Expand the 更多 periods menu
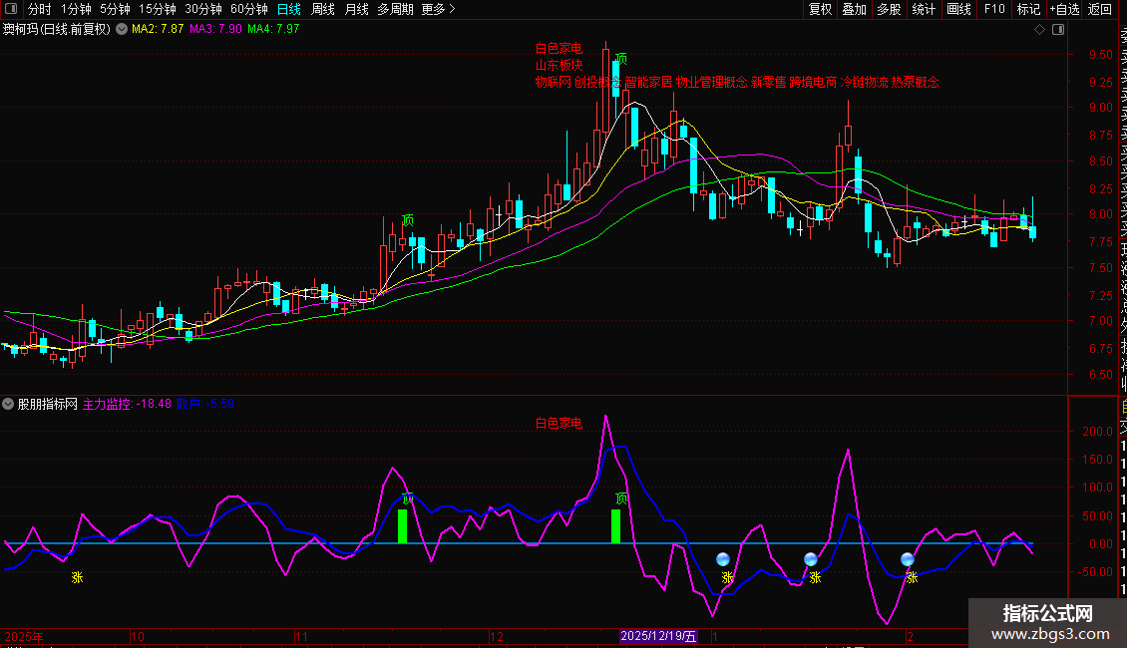Image resolution: width=1127 pixels, height=648 pixels. 438,9
